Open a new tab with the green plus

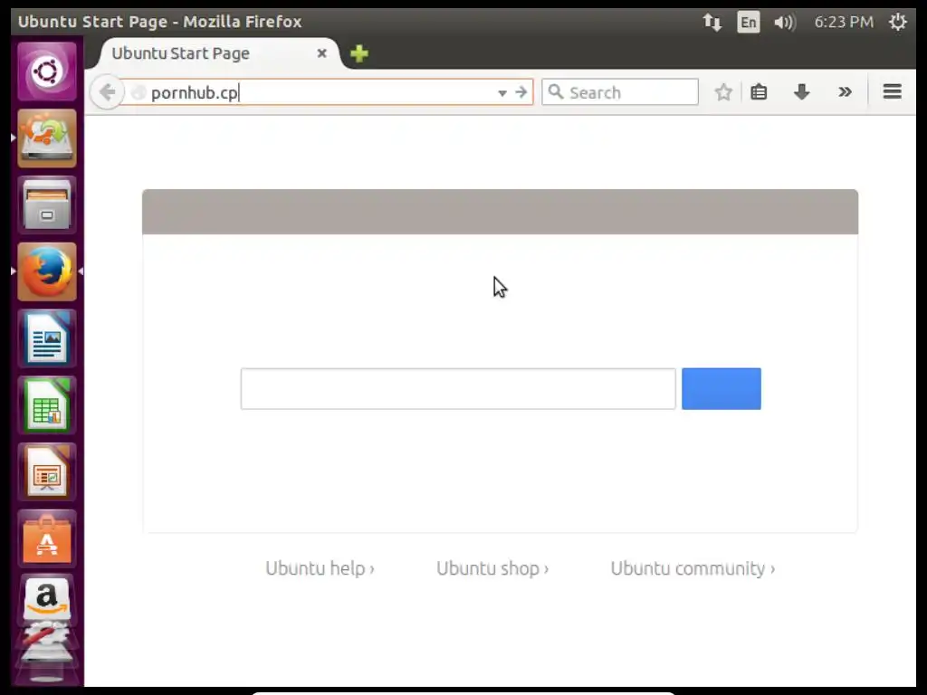click(358, 53)
